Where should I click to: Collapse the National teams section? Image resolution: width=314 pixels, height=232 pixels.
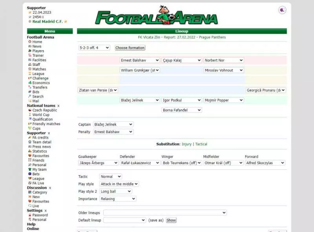[58, 105]
